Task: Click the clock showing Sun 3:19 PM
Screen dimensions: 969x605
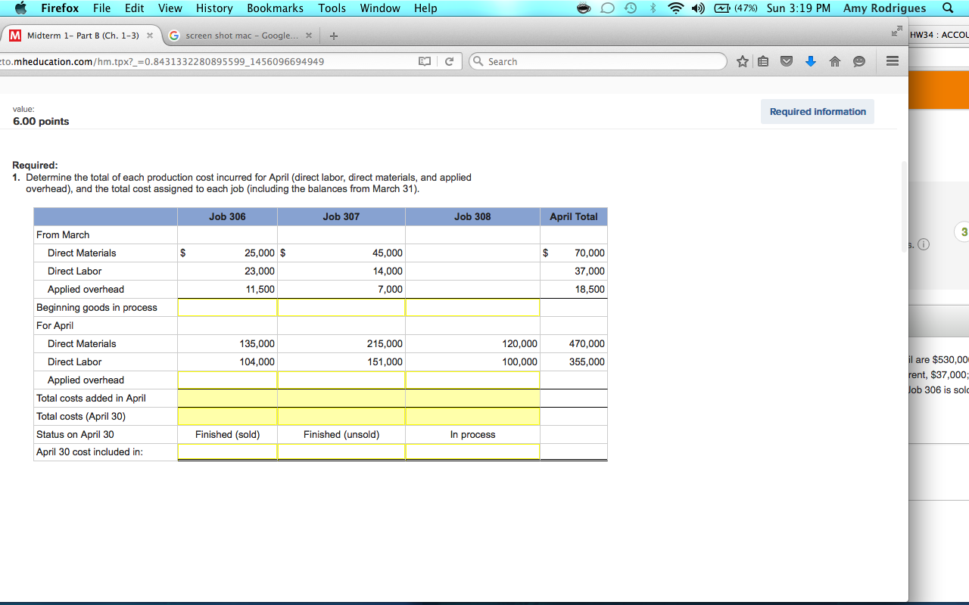Action: 799,8
